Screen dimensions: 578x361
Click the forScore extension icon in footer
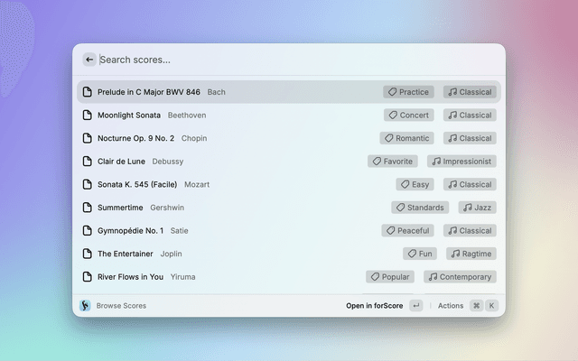[85, 305]
